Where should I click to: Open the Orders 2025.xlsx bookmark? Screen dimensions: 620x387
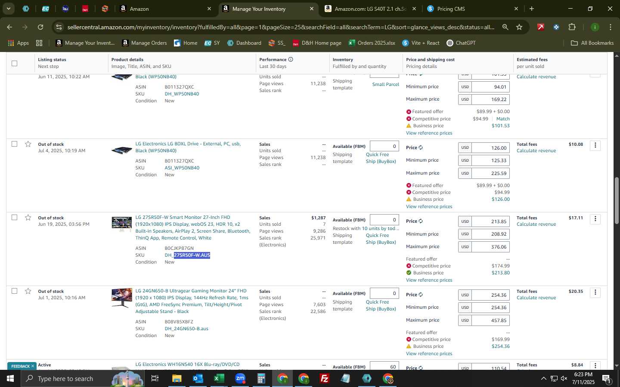pos(372,43)
